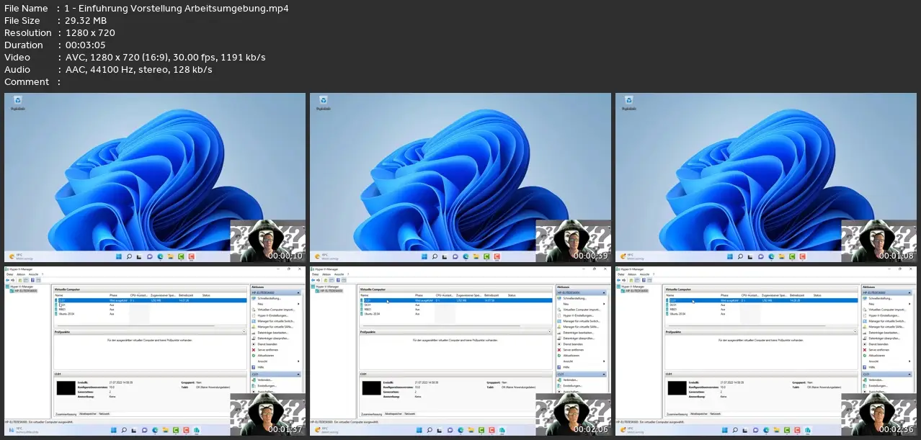This screenshot has width=921, height=440.
Task: Select HP-ELITEDESK800 server node in 00:01:37 frame
Action: click(x=23, y=291)
